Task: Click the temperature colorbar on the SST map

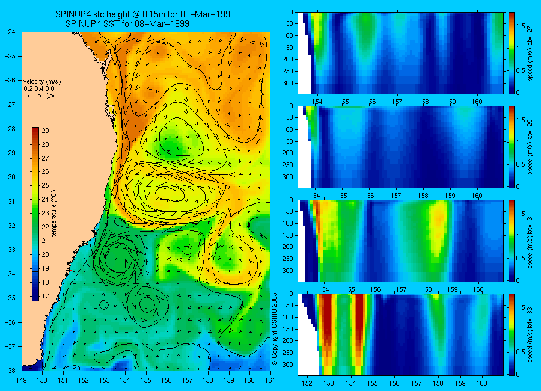Action: click(x=35, y=214)
